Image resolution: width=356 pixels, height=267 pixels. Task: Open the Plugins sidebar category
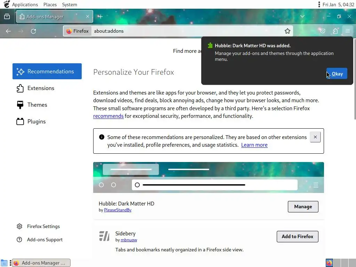coord(47,121)
